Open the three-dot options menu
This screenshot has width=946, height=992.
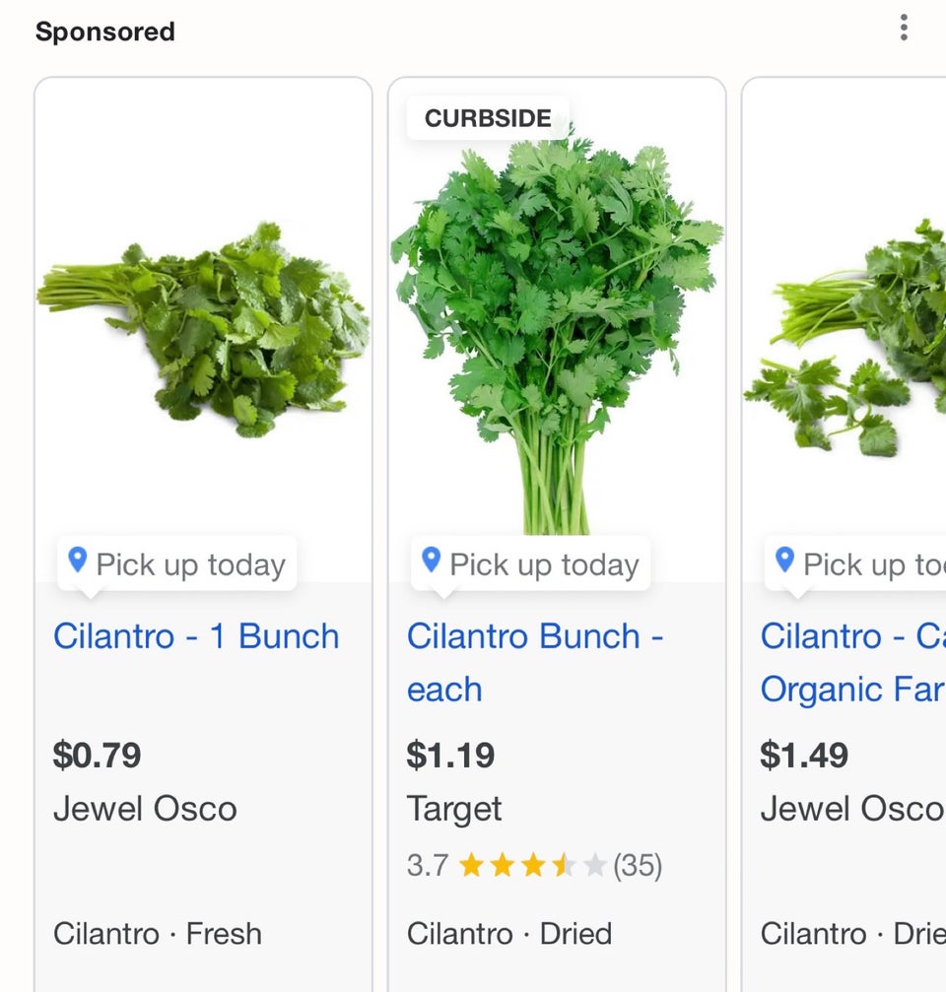click(904, 28)
